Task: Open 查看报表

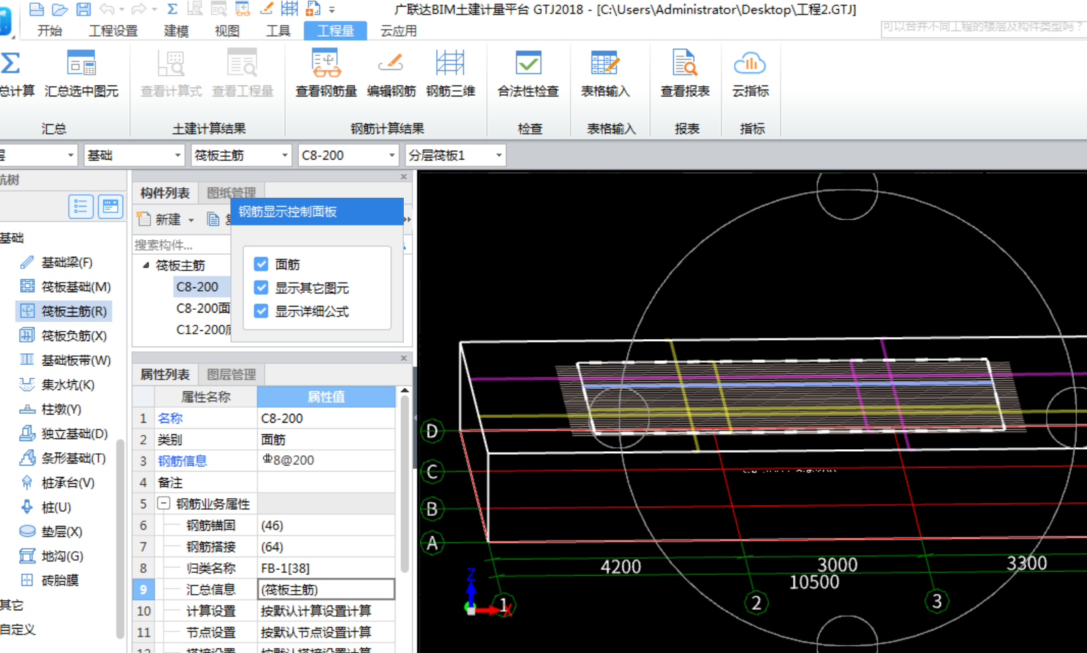Action: pos(685,73)
